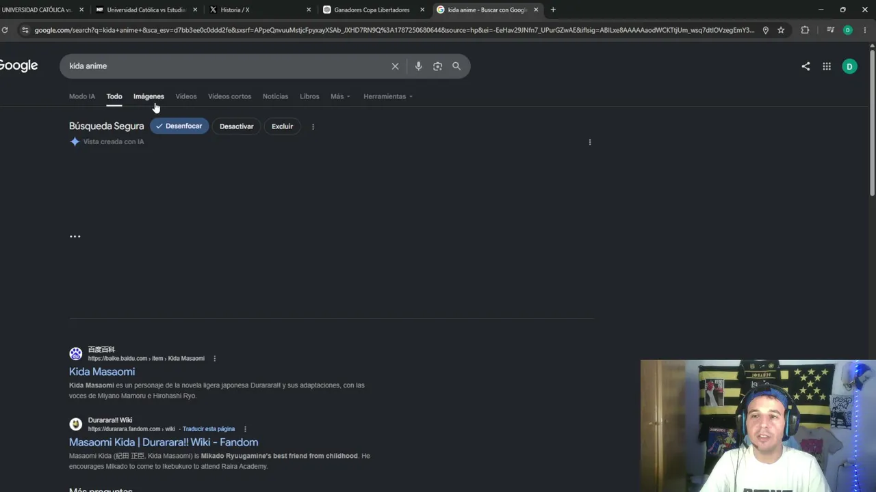This screenshot has width=876, height=492.
Task: Click the Vista creada con IA label
Action: [x=114, y=142]
